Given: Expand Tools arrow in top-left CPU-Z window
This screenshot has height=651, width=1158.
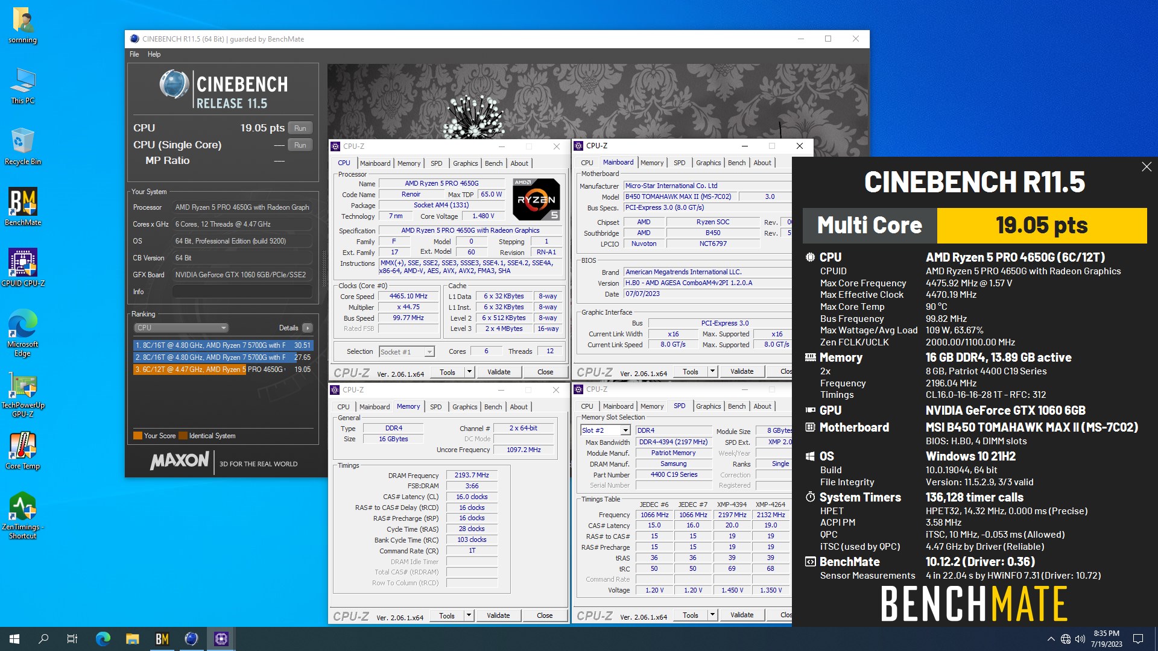Looking at the screenshot, I should click(x=469, y=372).
